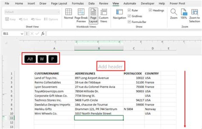This screenshot has height=129, width=202.
Task: Select row 13 header
Action: click(x=12, y=127)
